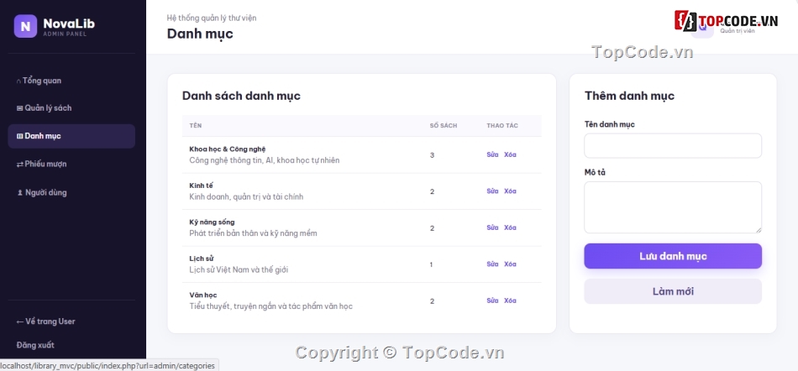Click the Người dùng person icon
The image size is (798, 371).
pos(20,193)
